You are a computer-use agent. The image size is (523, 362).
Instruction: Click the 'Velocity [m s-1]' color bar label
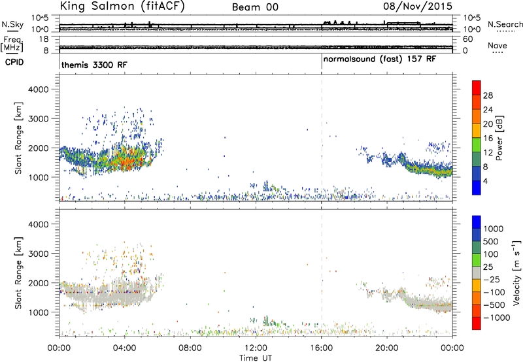click(x=517, y=272)
